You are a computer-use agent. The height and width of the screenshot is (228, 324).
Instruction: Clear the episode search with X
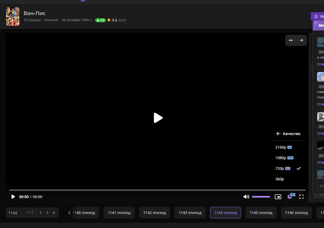(x=54, y=213)
